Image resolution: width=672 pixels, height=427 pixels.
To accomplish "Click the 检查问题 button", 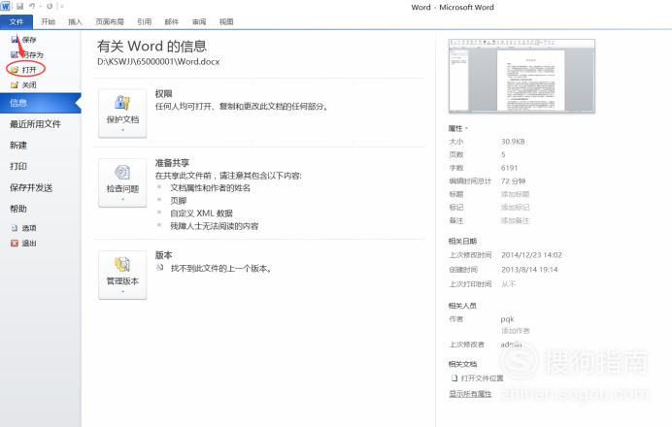I will point(122,182).
